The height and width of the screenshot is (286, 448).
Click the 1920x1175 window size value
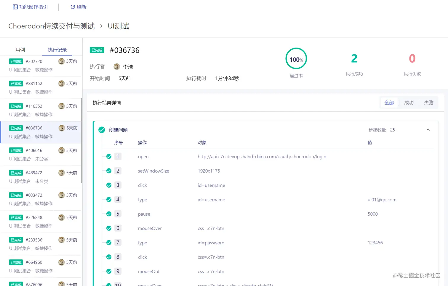point(209,171)
